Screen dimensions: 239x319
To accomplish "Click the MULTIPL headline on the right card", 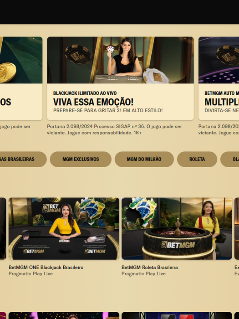I will [222, 102].
